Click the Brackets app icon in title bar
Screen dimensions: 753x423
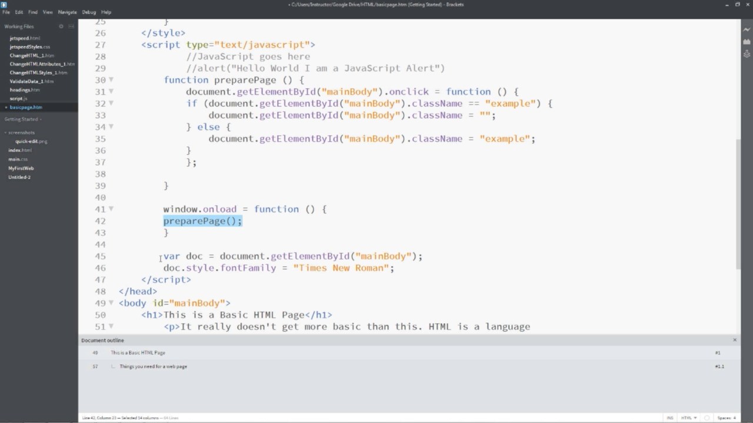tap(4, 4)
